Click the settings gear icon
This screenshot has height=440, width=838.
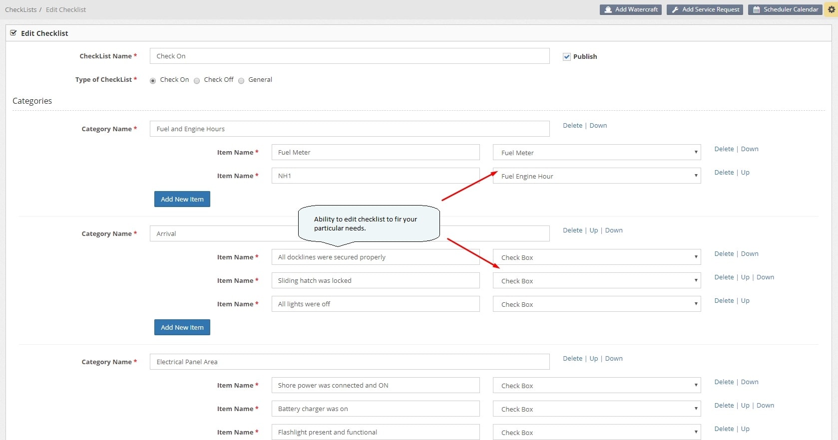point(832,9)
